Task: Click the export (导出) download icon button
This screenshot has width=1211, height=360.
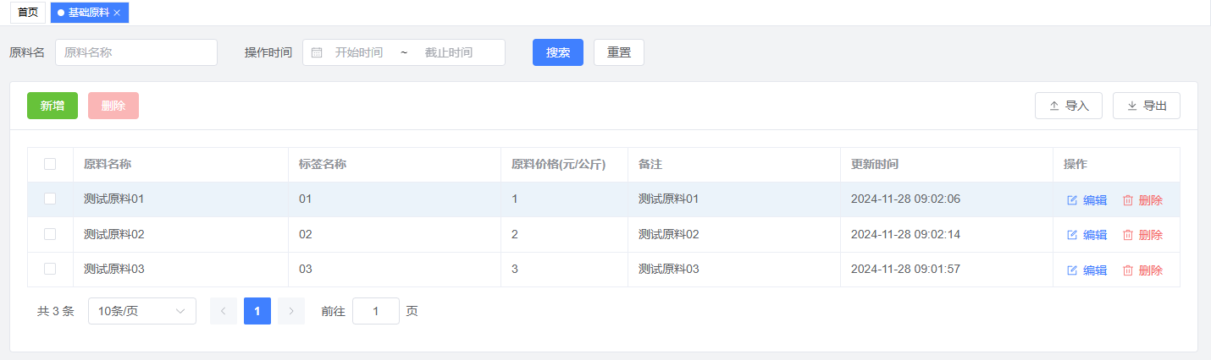Action: pos(1146,106)
